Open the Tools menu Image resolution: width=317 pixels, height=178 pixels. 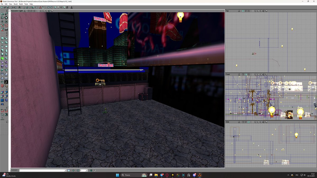click(26, 4)
